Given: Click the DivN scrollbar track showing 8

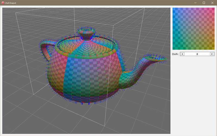Looking at the screenshot, I should click(x=197, y=54).
